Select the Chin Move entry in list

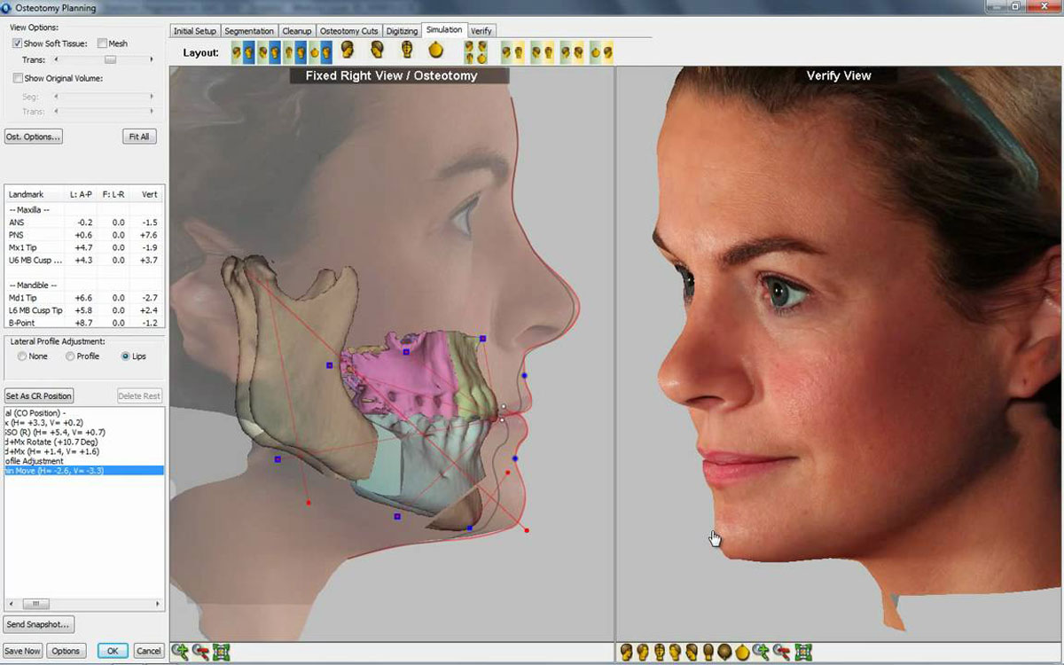[x=83, y=470]
